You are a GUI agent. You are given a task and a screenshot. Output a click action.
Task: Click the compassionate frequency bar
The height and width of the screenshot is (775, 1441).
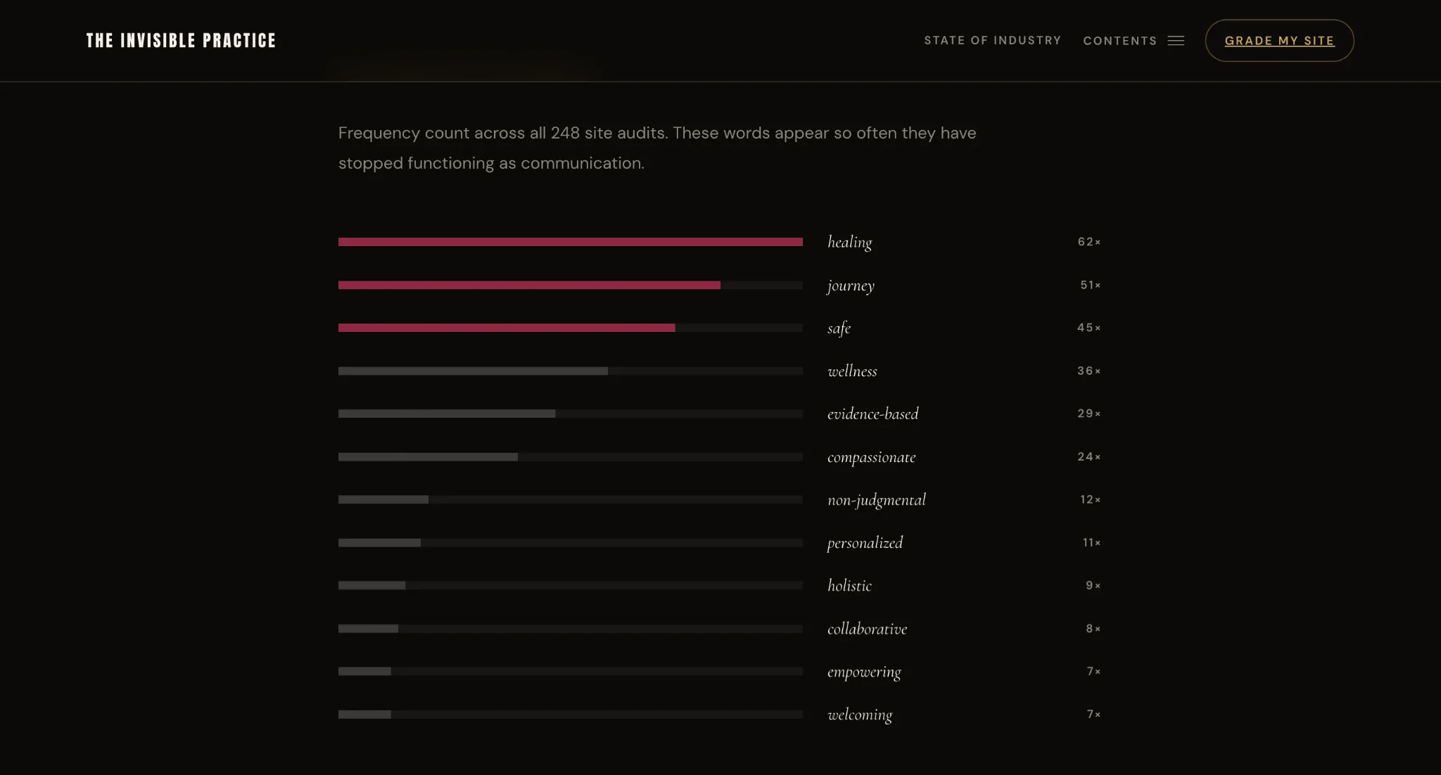coord(570,457)
